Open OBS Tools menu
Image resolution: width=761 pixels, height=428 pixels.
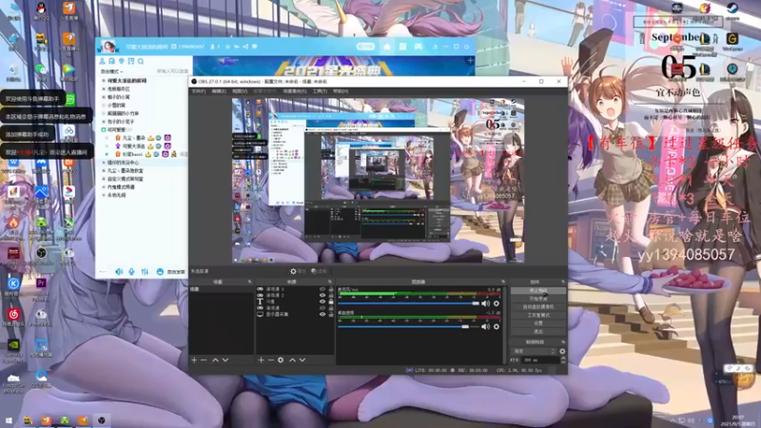(320, 91)
